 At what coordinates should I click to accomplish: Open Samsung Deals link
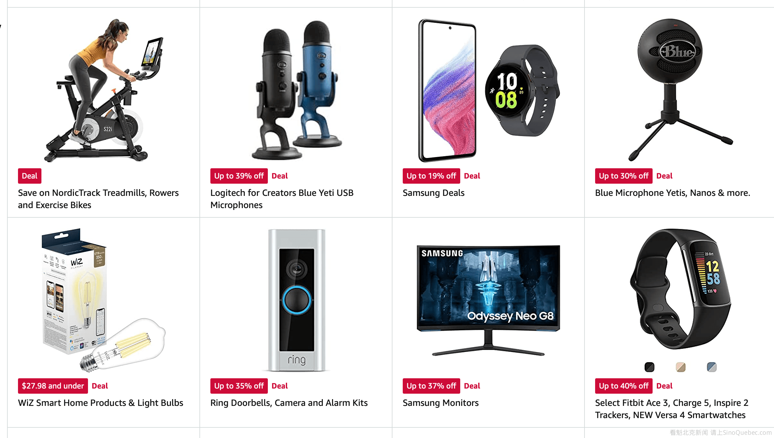point(434,193)
